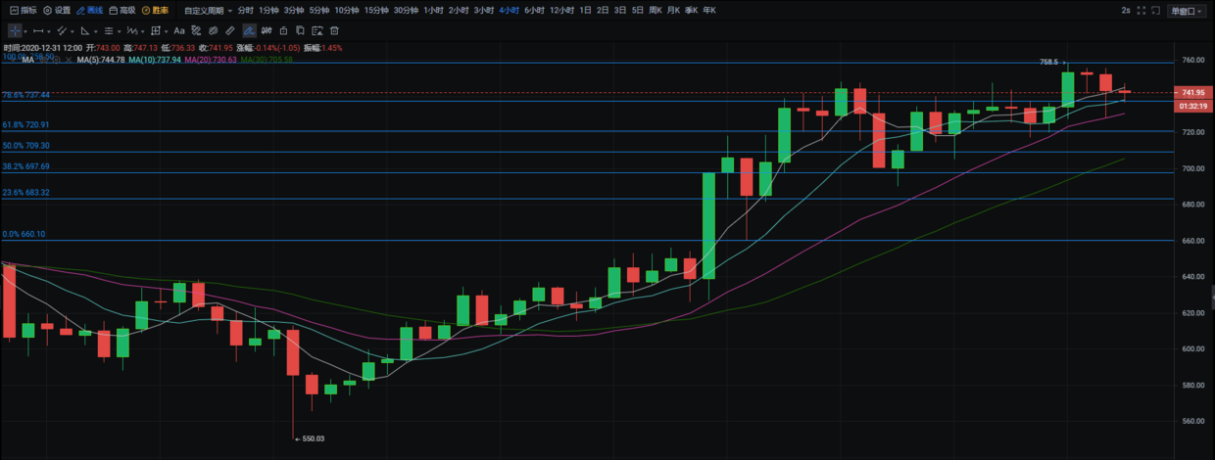The image size is (1215, 460).
Task: Select the crosshair cursor tool
Action: point(15,30)
